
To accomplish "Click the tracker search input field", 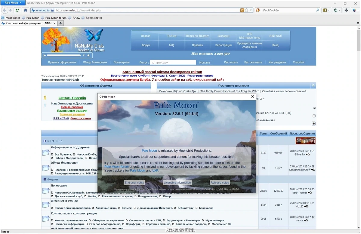I will (173, 63).
